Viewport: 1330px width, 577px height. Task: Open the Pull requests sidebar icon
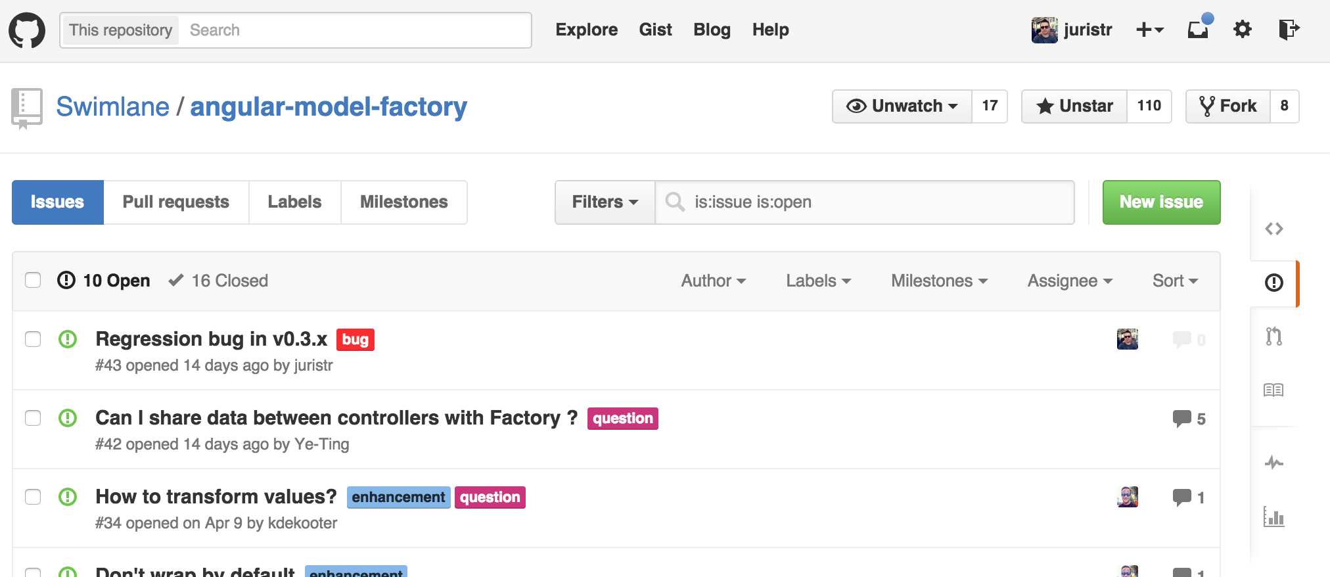[1273, 336]
